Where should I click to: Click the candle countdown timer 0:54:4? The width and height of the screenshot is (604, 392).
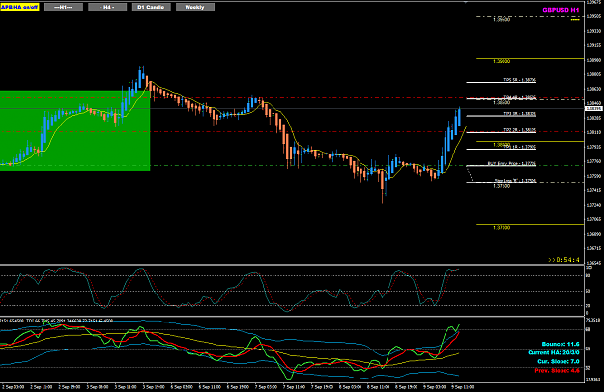pos(563,260)
